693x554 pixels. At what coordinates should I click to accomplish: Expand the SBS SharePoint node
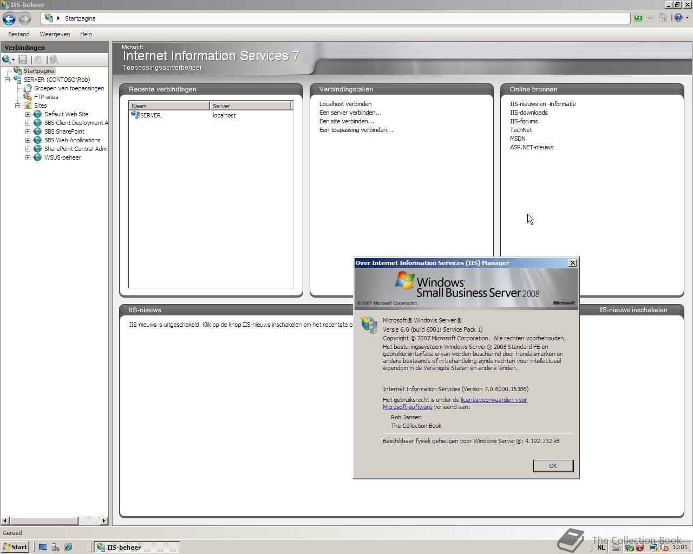click(x=28, y=131)
